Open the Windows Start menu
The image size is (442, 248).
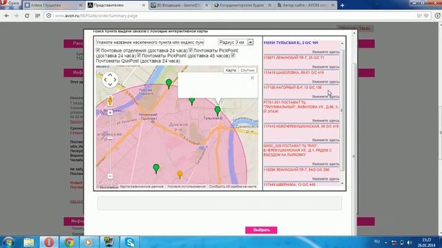click(8, 242)
